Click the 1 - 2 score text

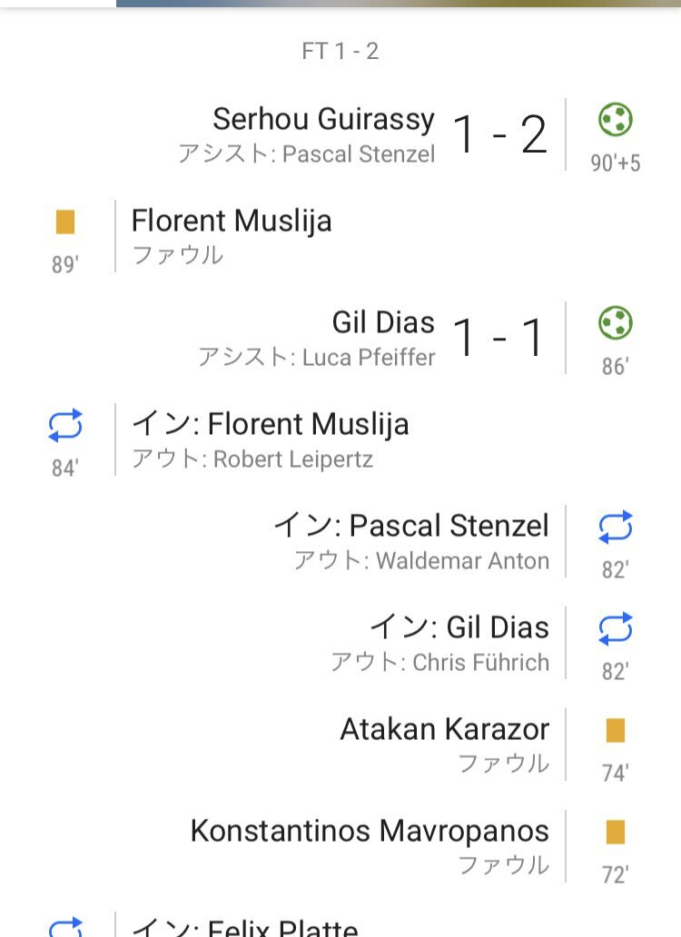tap(499, 135)
